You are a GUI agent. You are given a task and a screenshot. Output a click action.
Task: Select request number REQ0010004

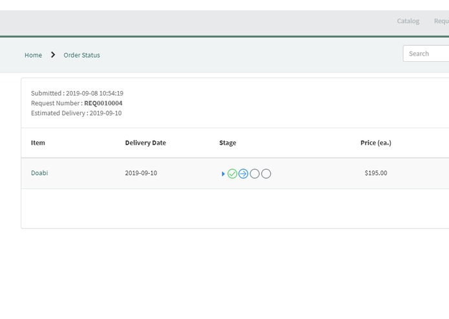coord(103,103)
